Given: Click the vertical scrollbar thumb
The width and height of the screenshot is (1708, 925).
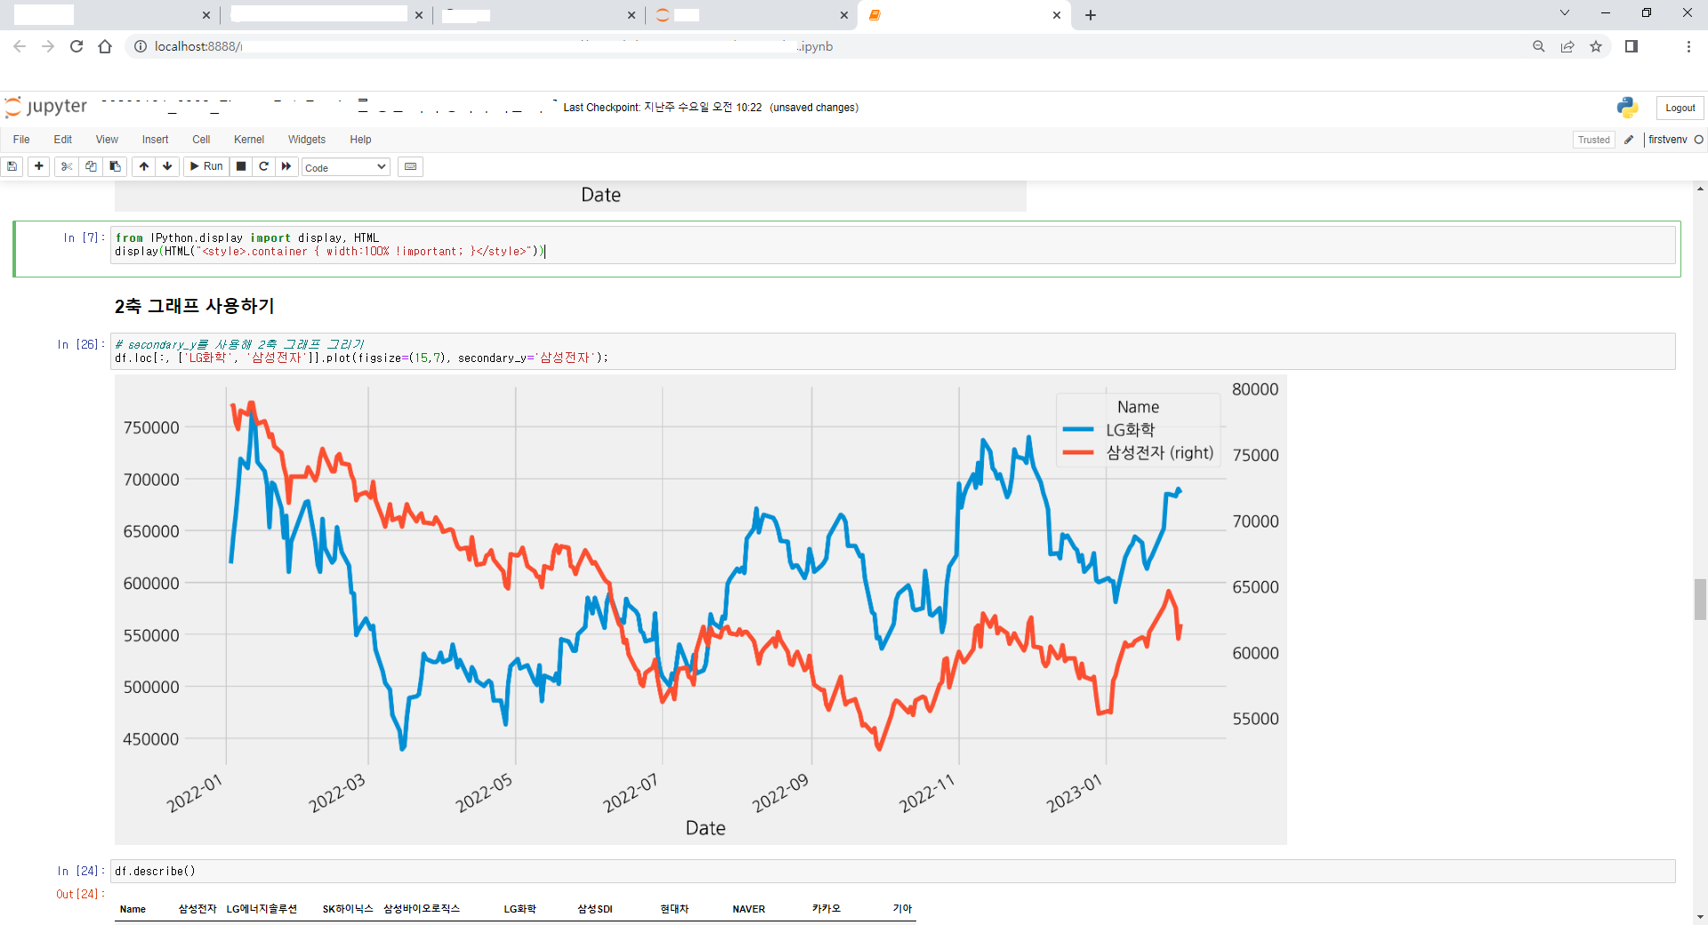Looking at the screenshot, I should click(1700, 599).
